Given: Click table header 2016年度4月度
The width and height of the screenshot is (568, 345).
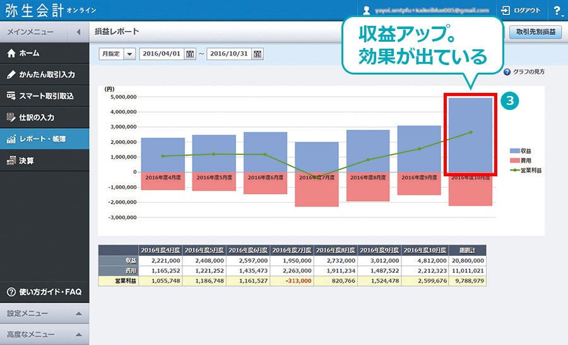Looking at the screenshot, I should (x=160, y=250).
